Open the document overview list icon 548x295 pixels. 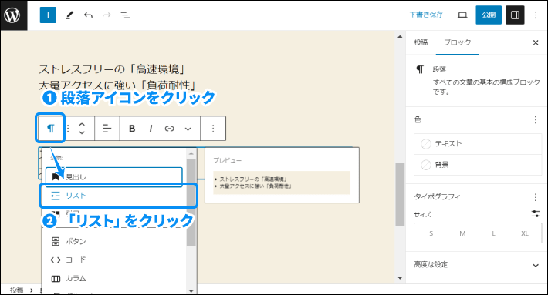[x=125, y=15]
